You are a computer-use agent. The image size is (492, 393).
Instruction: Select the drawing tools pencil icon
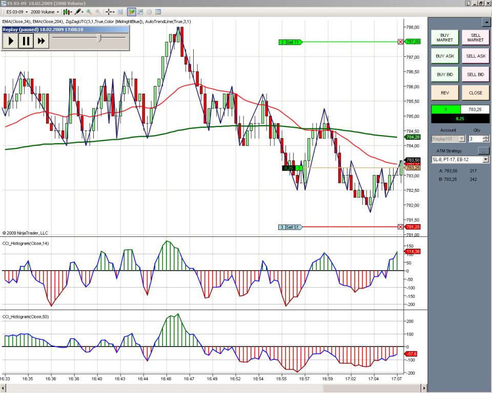point(77,11)
